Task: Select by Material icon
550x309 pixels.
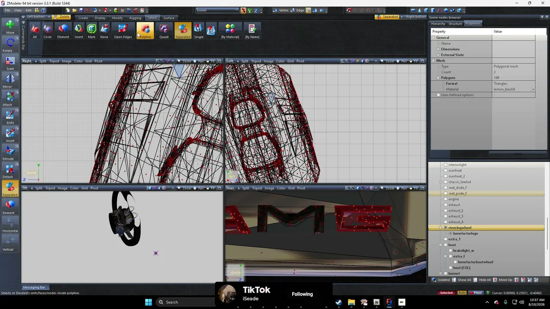Action: (230, 31)
